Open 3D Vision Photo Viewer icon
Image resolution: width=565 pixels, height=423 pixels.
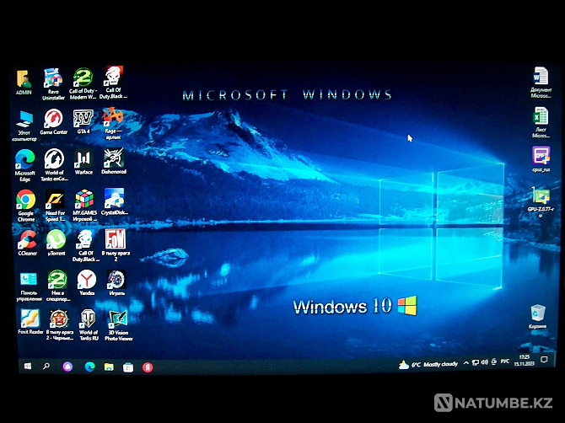pos(119,325)
